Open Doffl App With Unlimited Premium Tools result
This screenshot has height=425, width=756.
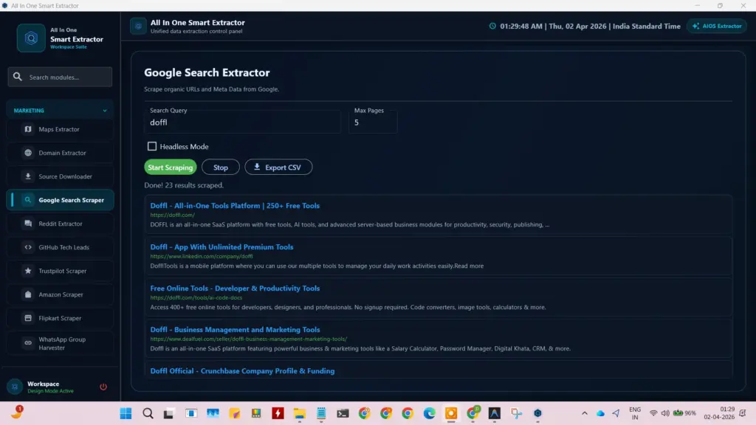(221, 246)
